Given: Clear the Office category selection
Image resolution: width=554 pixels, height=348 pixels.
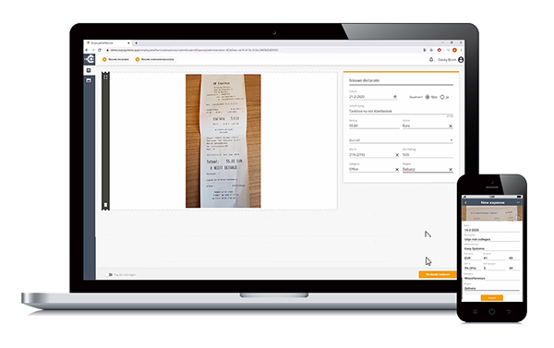Looking at the screenshot, I should click(x=397, y=170).
